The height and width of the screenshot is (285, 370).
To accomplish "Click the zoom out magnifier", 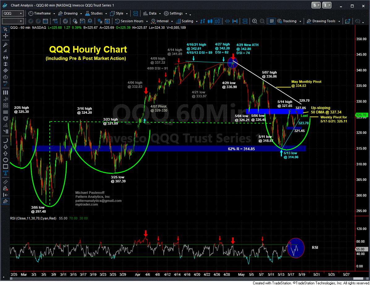I will (x=262, y=21).
